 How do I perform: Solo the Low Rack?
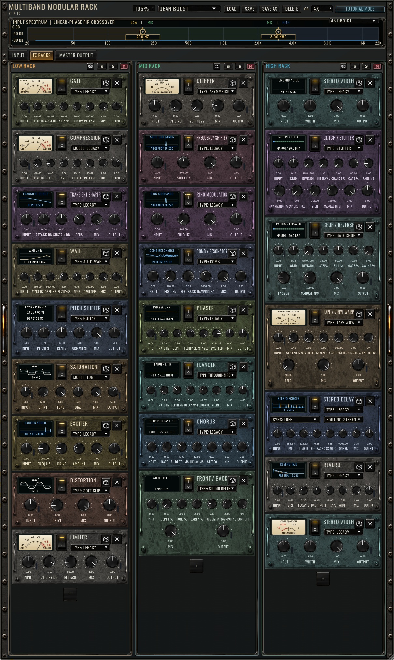coord(113,66)
